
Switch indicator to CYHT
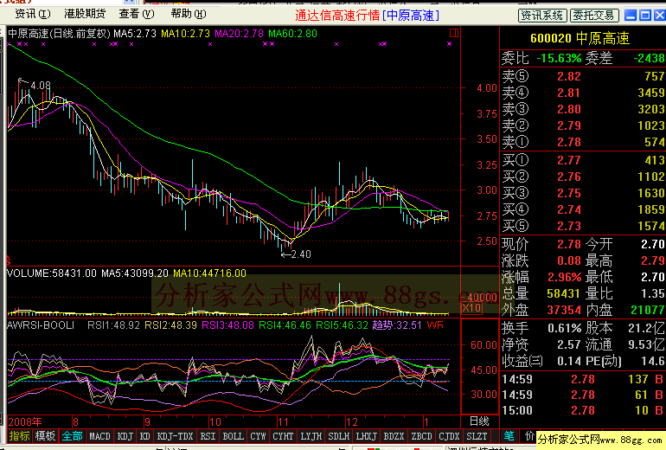283,436
